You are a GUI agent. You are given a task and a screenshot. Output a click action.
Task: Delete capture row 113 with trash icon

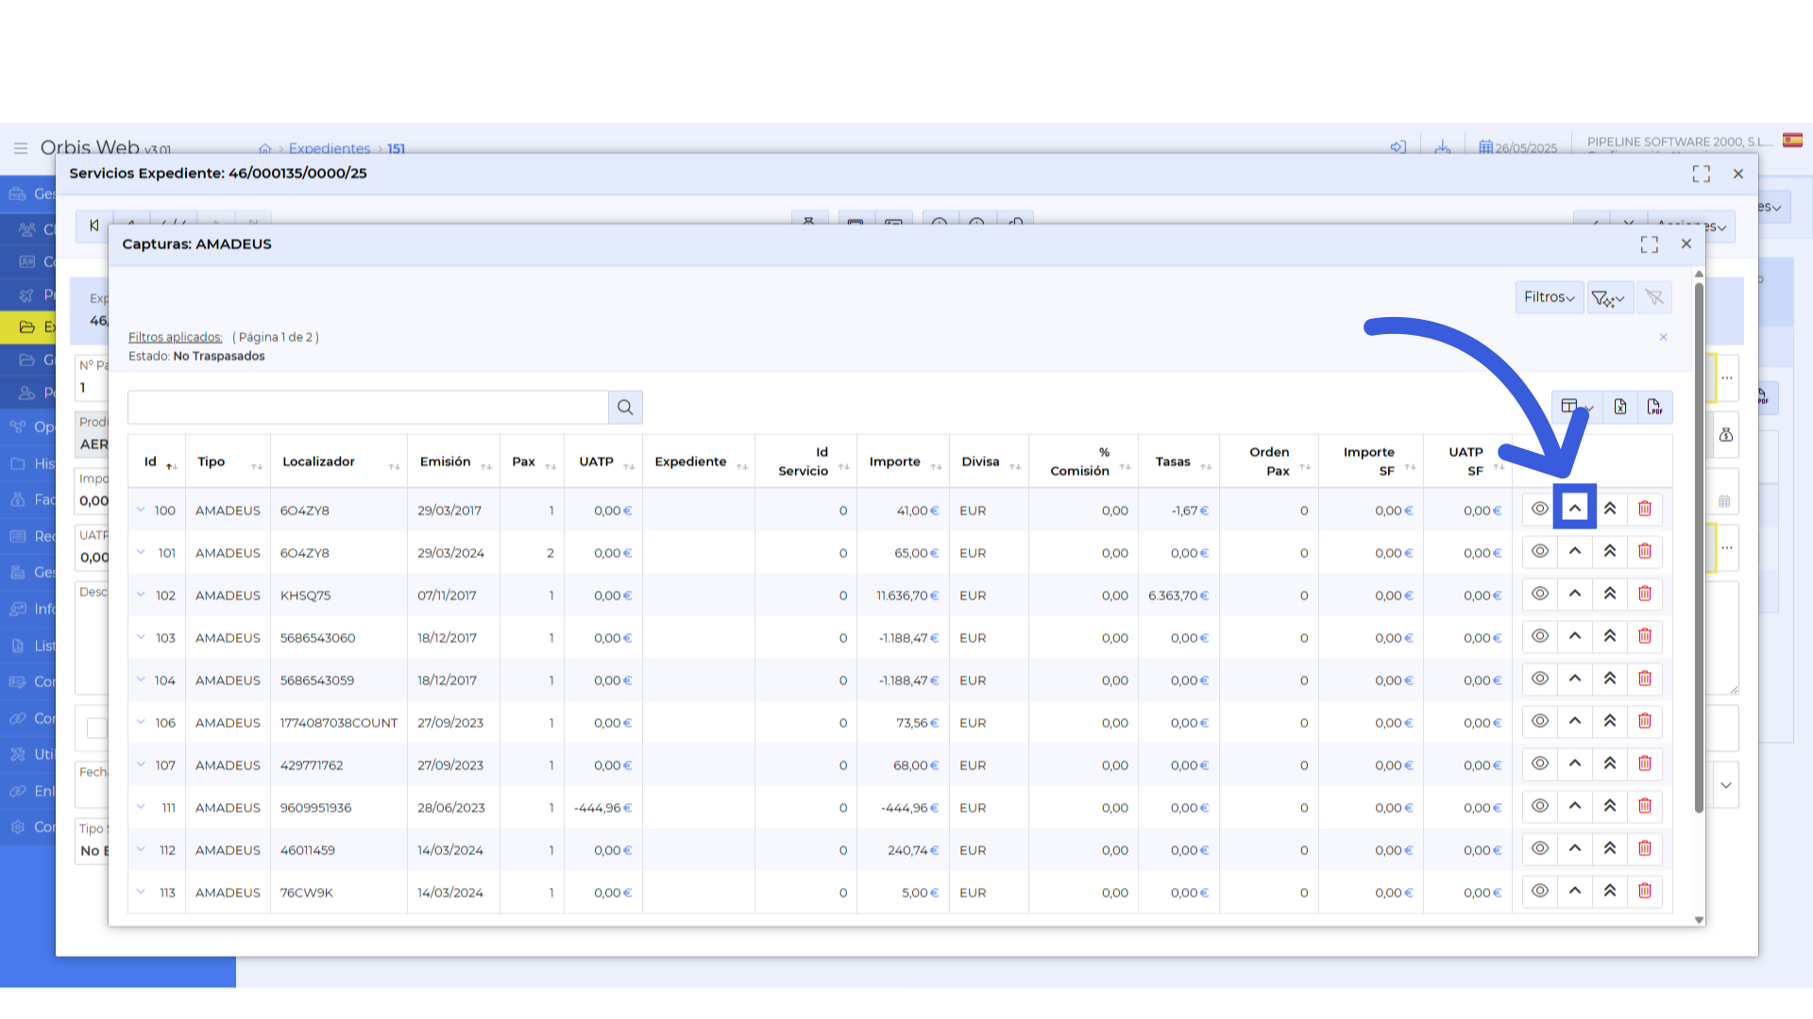1645,891
